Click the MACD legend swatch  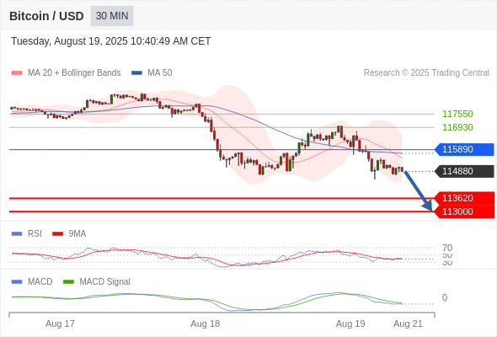tap(17, 282)
